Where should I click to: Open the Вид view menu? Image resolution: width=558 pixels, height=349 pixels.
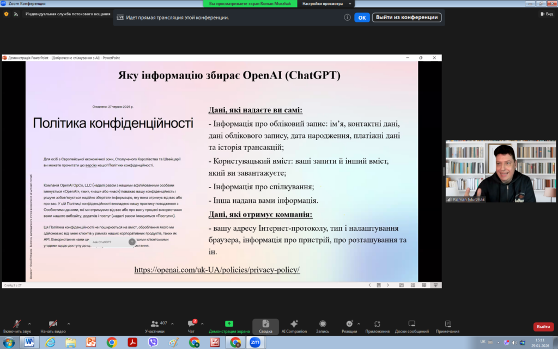547,14
